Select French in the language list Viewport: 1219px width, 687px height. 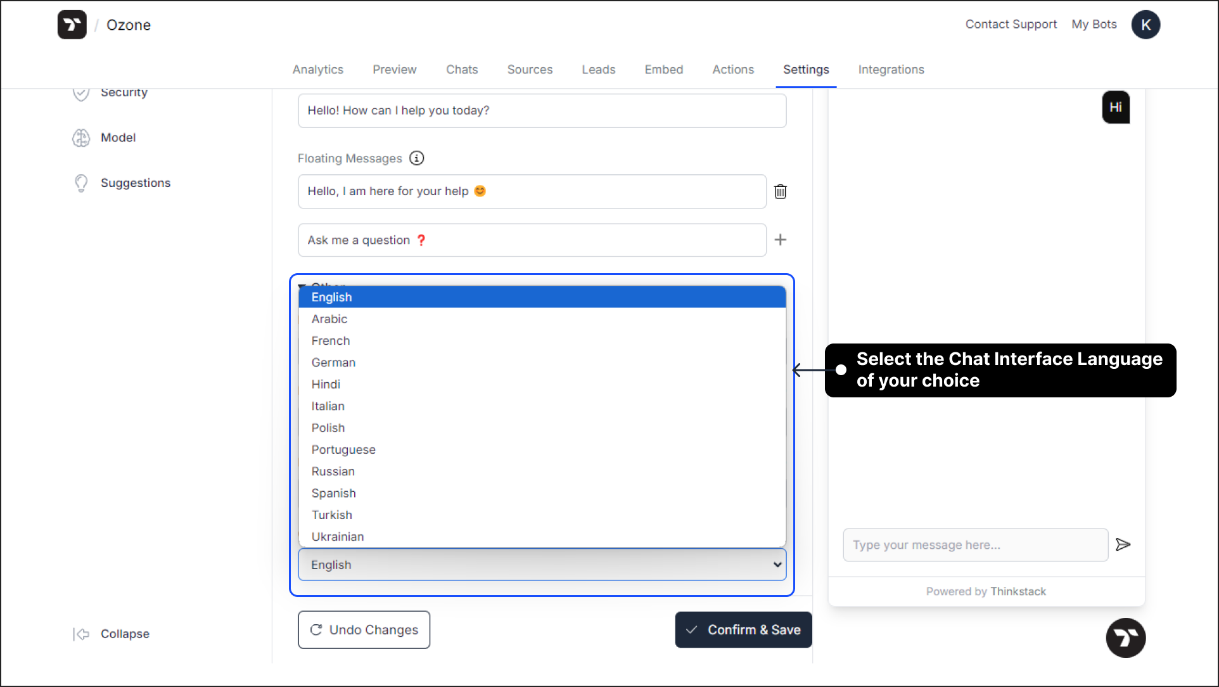(x=542, y=341)
